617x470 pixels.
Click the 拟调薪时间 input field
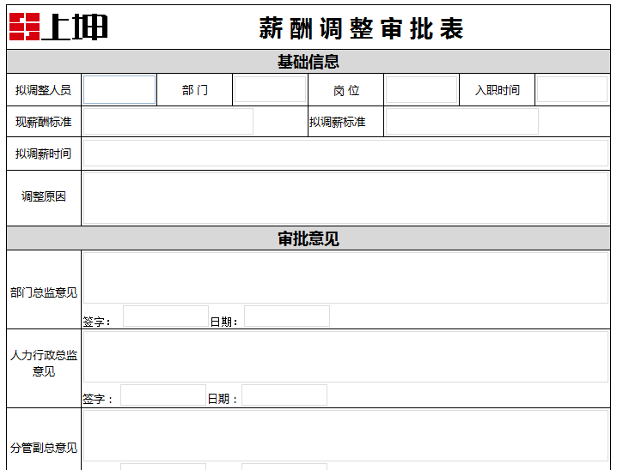tap(346, 154)
